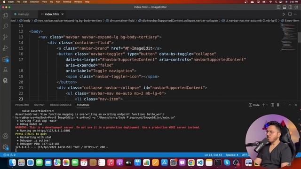Open Finder from the Dock
Viewport: 301px width, 169px height.
tap(13, 162)
